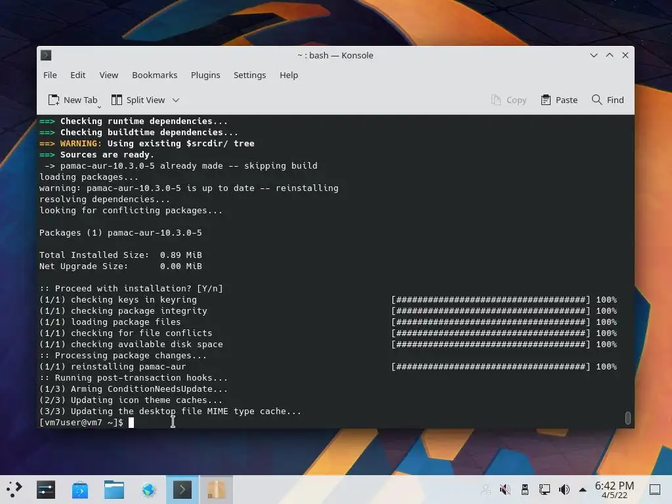Click the text 'Proceed with installation? [Y/n]'
The width and height of the screenshot is (672, 504).
(139, 289)
